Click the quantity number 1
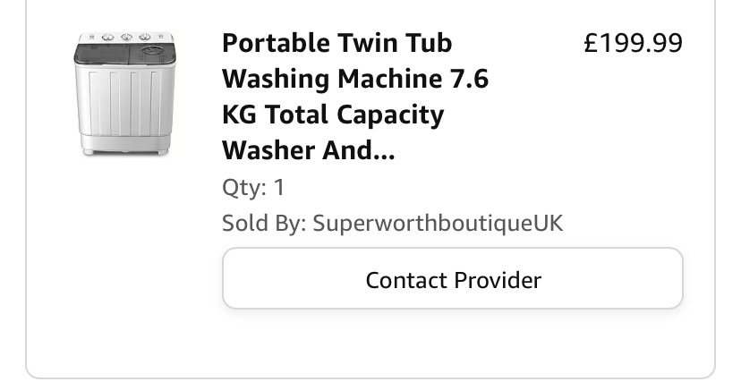Image resolution: width=741 pixels, height=382 pixels. point(279,187)
